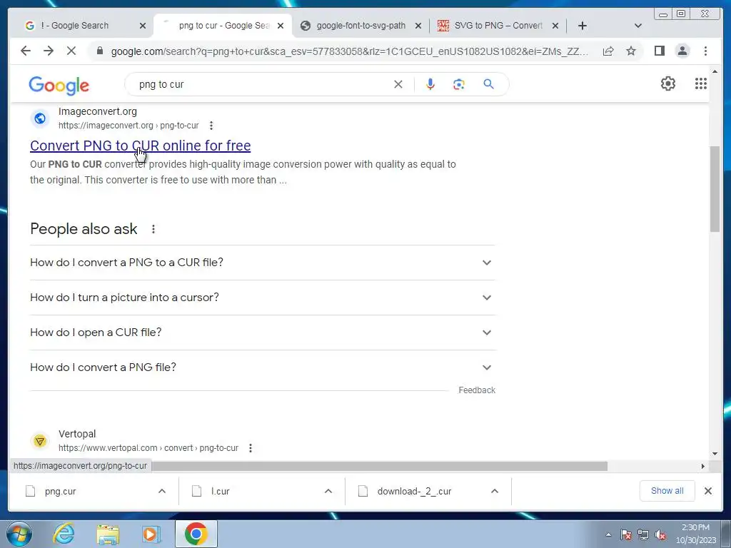The height and width of the screenshot is (548, 731).
Task: Click the scroll down arrow
Action: [x=715, y=454]
